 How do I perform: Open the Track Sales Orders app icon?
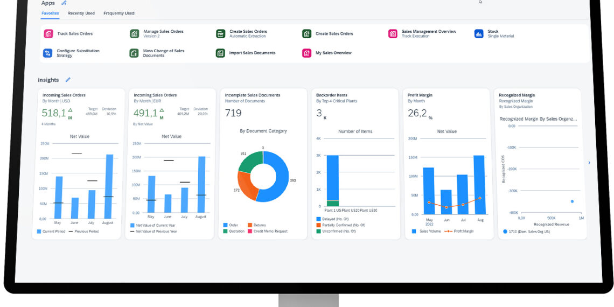tap(48, 33)
